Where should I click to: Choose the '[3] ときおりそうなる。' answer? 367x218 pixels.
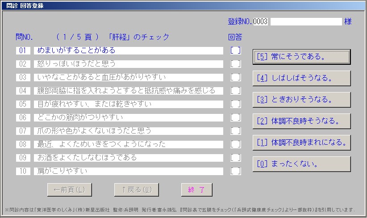[x=301, y=100]
